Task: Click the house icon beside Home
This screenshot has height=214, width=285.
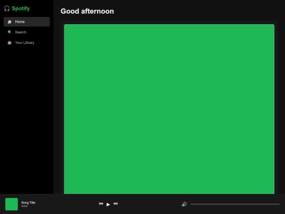Action: coord(9,22)
